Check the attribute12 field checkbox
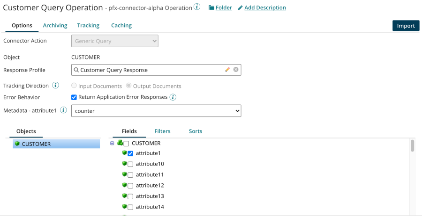This screenshot has height=217, width=422. 130,186
